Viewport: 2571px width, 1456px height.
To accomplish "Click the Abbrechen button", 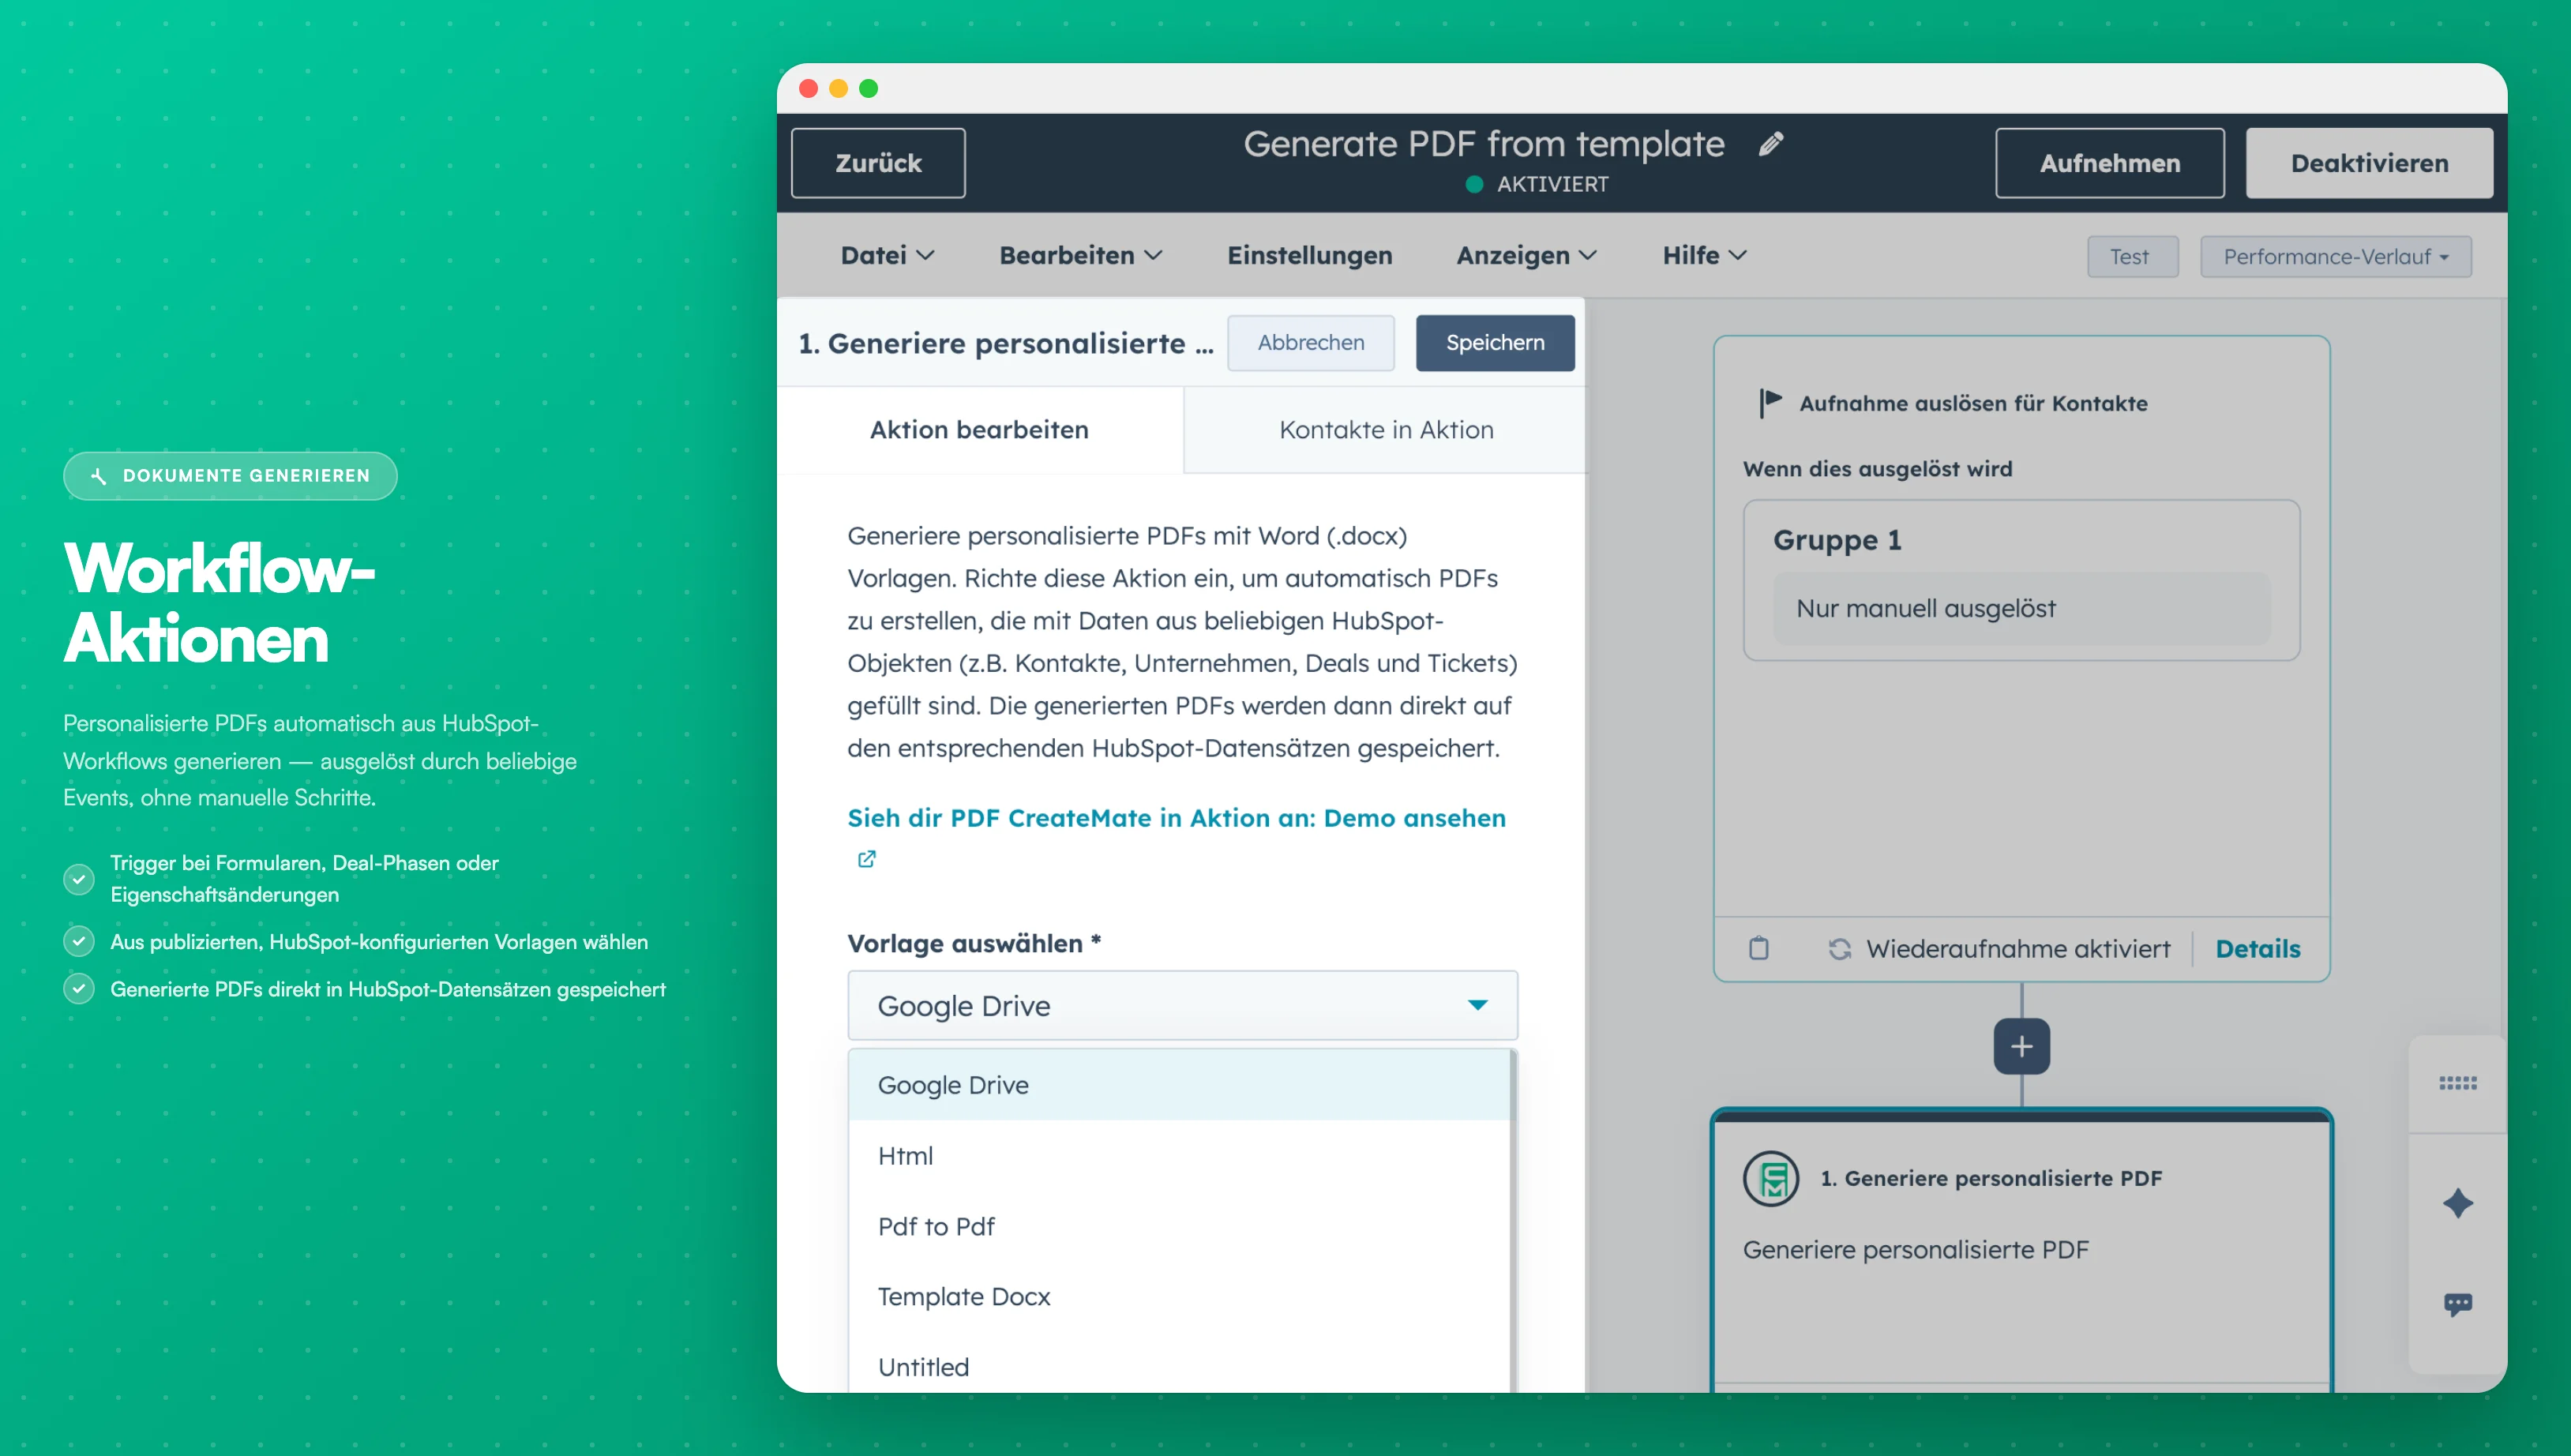I will click(x=1310, y=343).
